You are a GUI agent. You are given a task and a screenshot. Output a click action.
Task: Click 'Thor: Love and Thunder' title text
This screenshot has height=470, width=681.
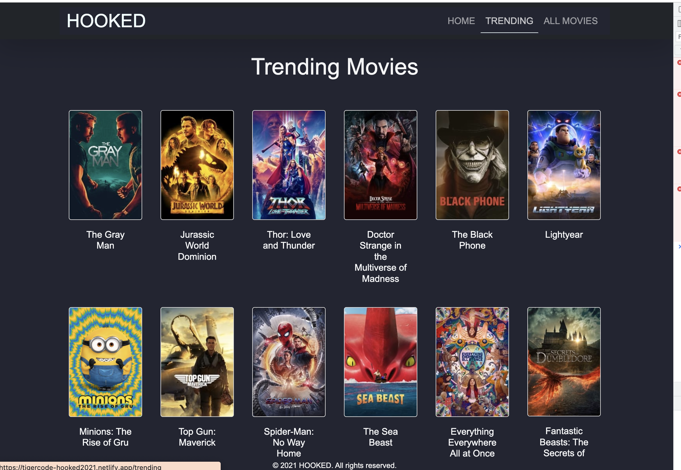coord(289,240)
